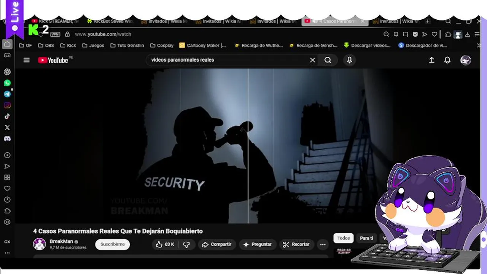Viewport: 487px width, 274px height.
Task: Expand hidden bookmarks overflow chevron
Action: (x=479, y=45)
